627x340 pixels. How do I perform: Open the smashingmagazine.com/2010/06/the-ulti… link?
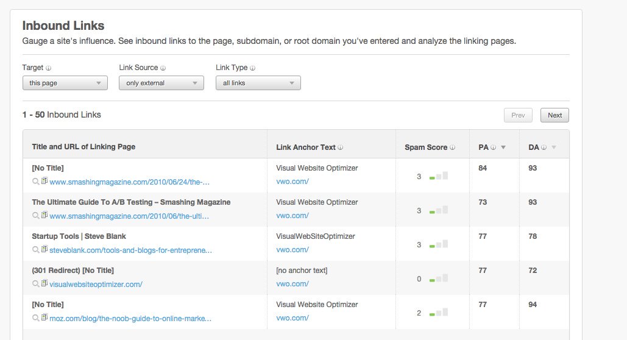point(129,216)
